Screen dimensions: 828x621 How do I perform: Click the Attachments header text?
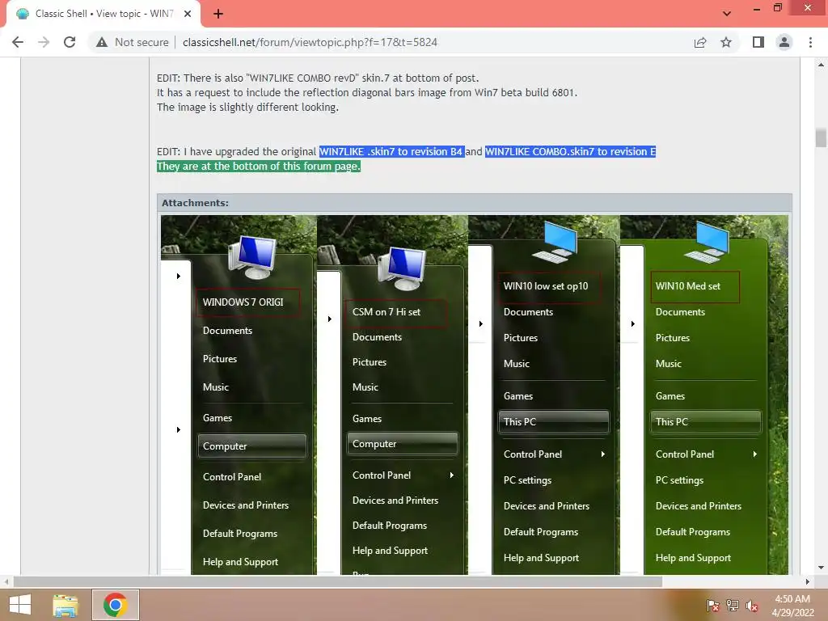point(195,203)
